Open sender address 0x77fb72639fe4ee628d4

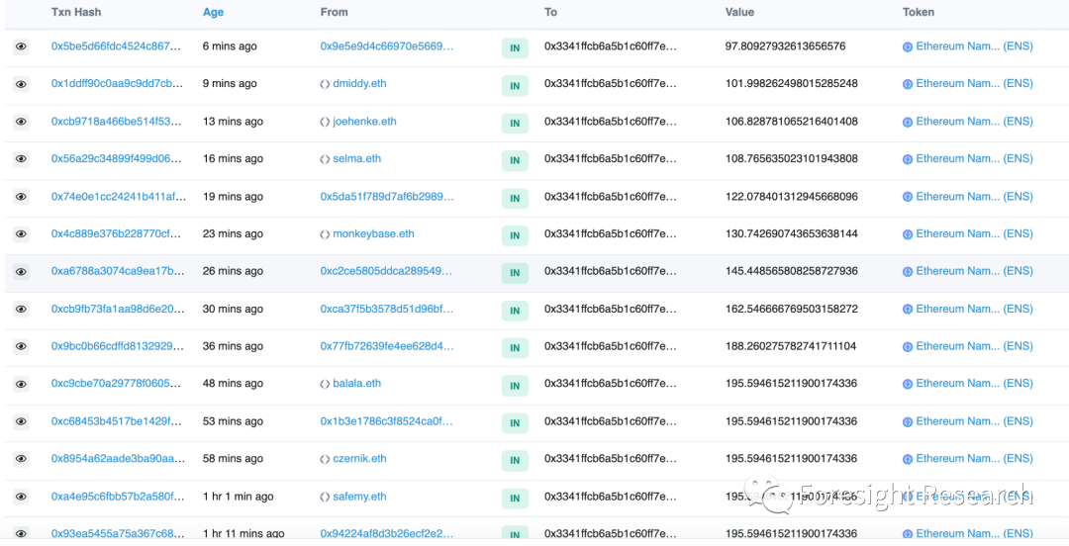pos(387,345)
